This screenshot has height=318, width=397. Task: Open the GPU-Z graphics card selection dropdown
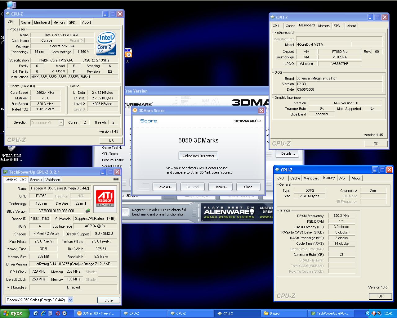click(x=70, y=300)
